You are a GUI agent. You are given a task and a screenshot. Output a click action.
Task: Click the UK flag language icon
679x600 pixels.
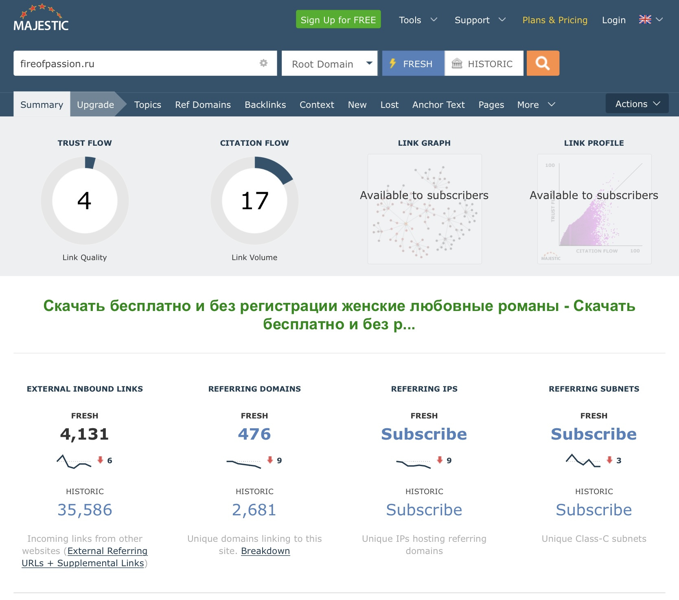(645, 20)
